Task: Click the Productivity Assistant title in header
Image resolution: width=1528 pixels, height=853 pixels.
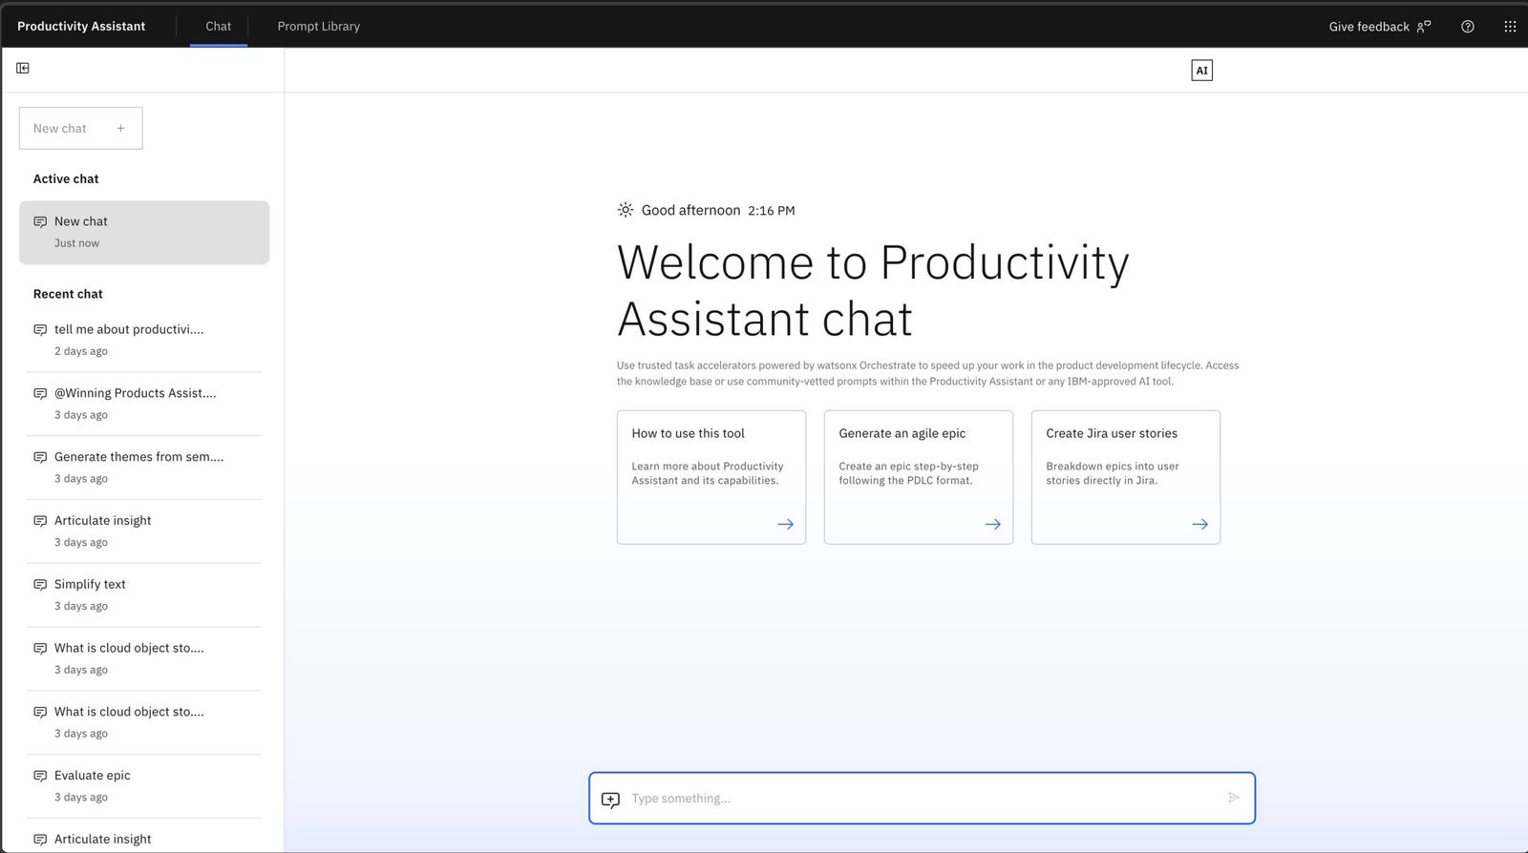Action: 81,26
